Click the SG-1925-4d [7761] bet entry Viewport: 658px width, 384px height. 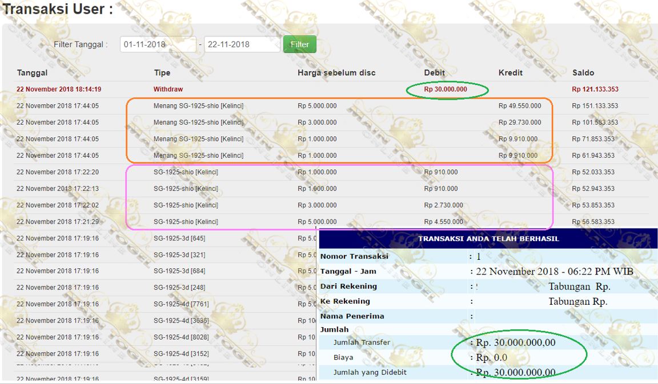pos(181,304)
